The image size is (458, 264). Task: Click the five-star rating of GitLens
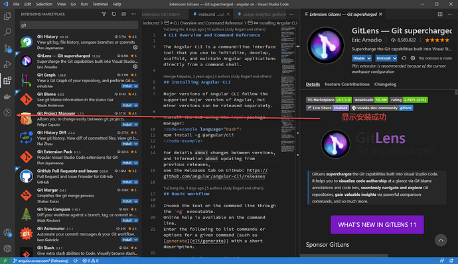tap(437, 40)
